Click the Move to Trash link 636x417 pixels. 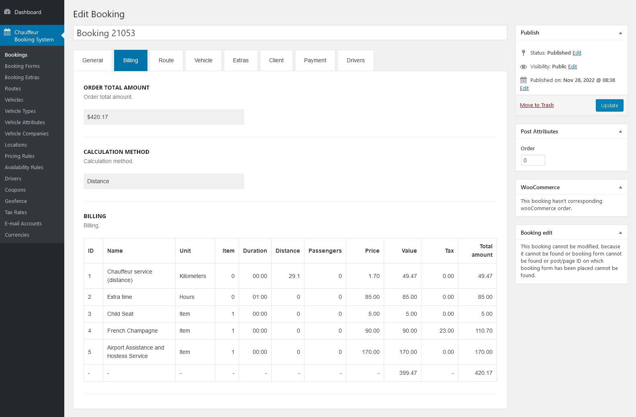[536, 105]
